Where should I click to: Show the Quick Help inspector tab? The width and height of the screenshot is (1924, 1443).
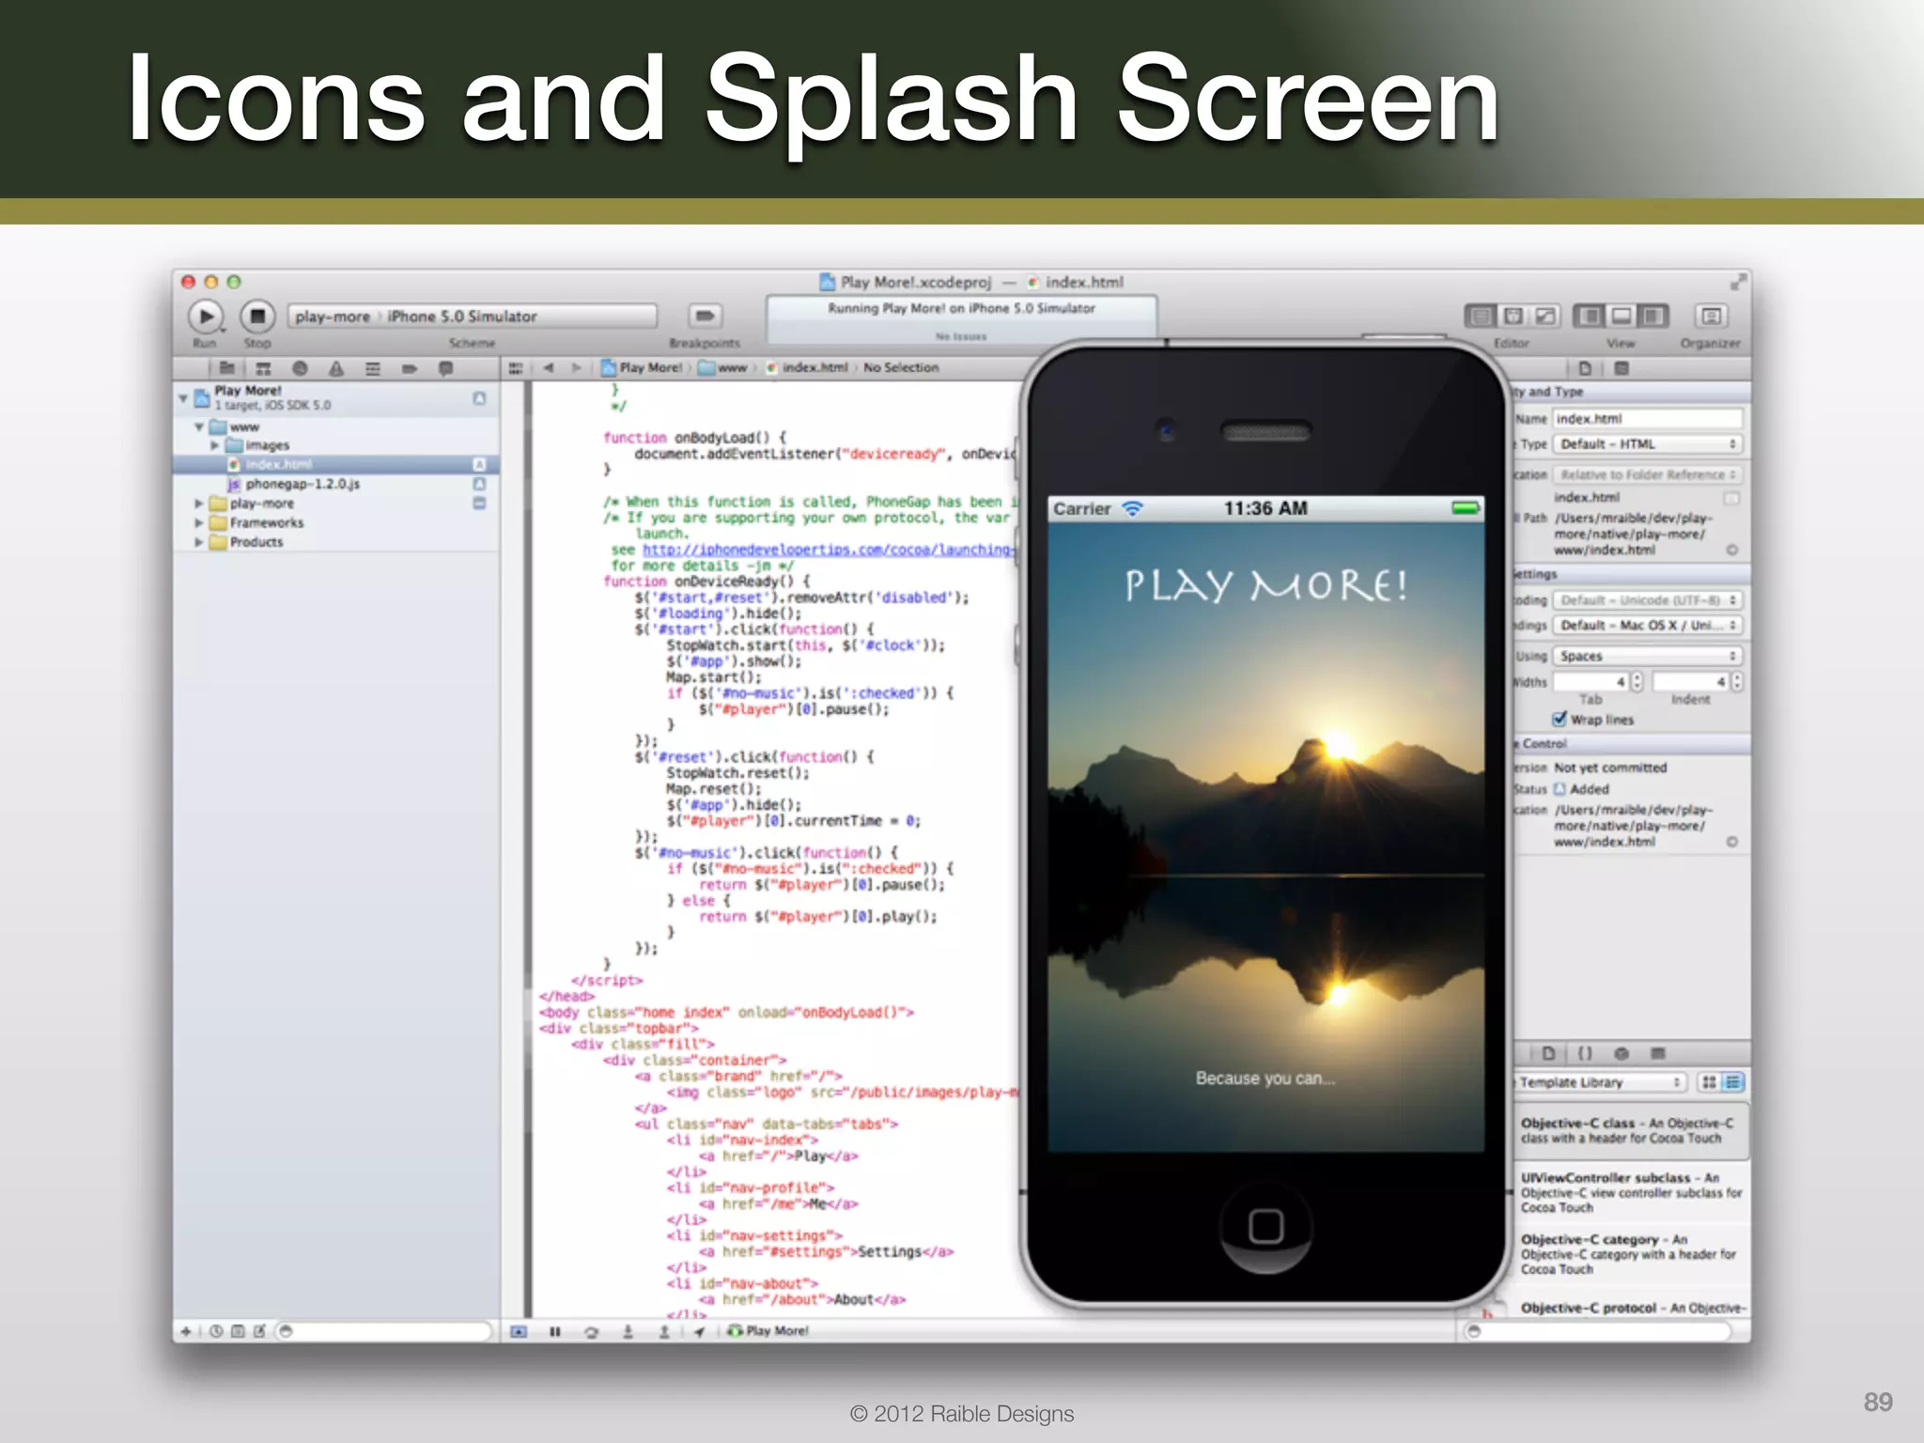(x=1621, y=368)
